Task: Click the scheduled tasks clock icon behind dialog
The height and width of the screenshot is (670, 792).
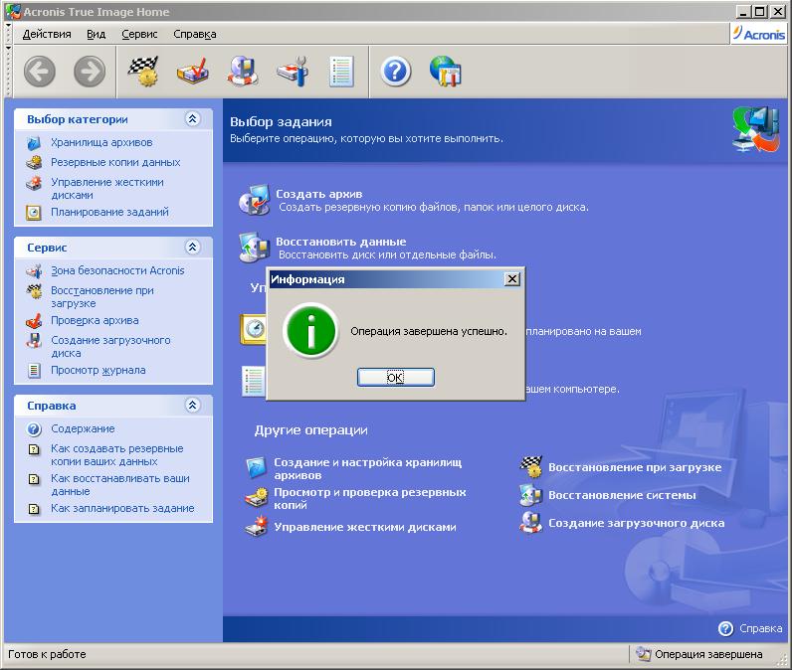Action: [253, 329]
